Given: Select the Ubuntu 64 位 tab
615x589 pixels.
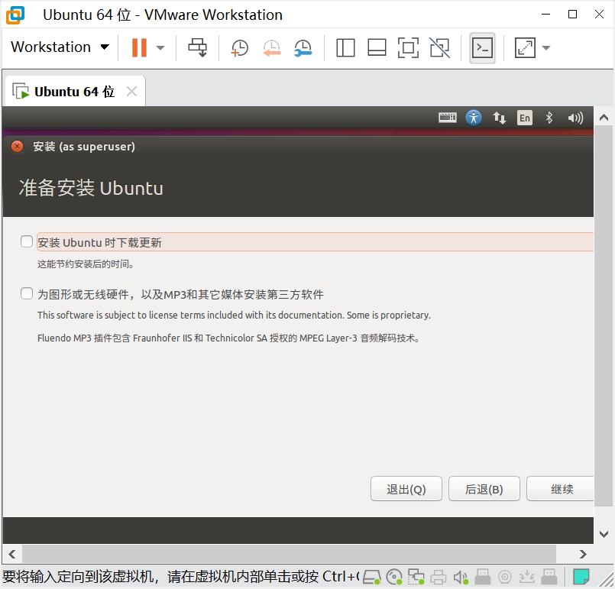Looking at the screenshot, I should pyautogui.click(x=74, y=92).
